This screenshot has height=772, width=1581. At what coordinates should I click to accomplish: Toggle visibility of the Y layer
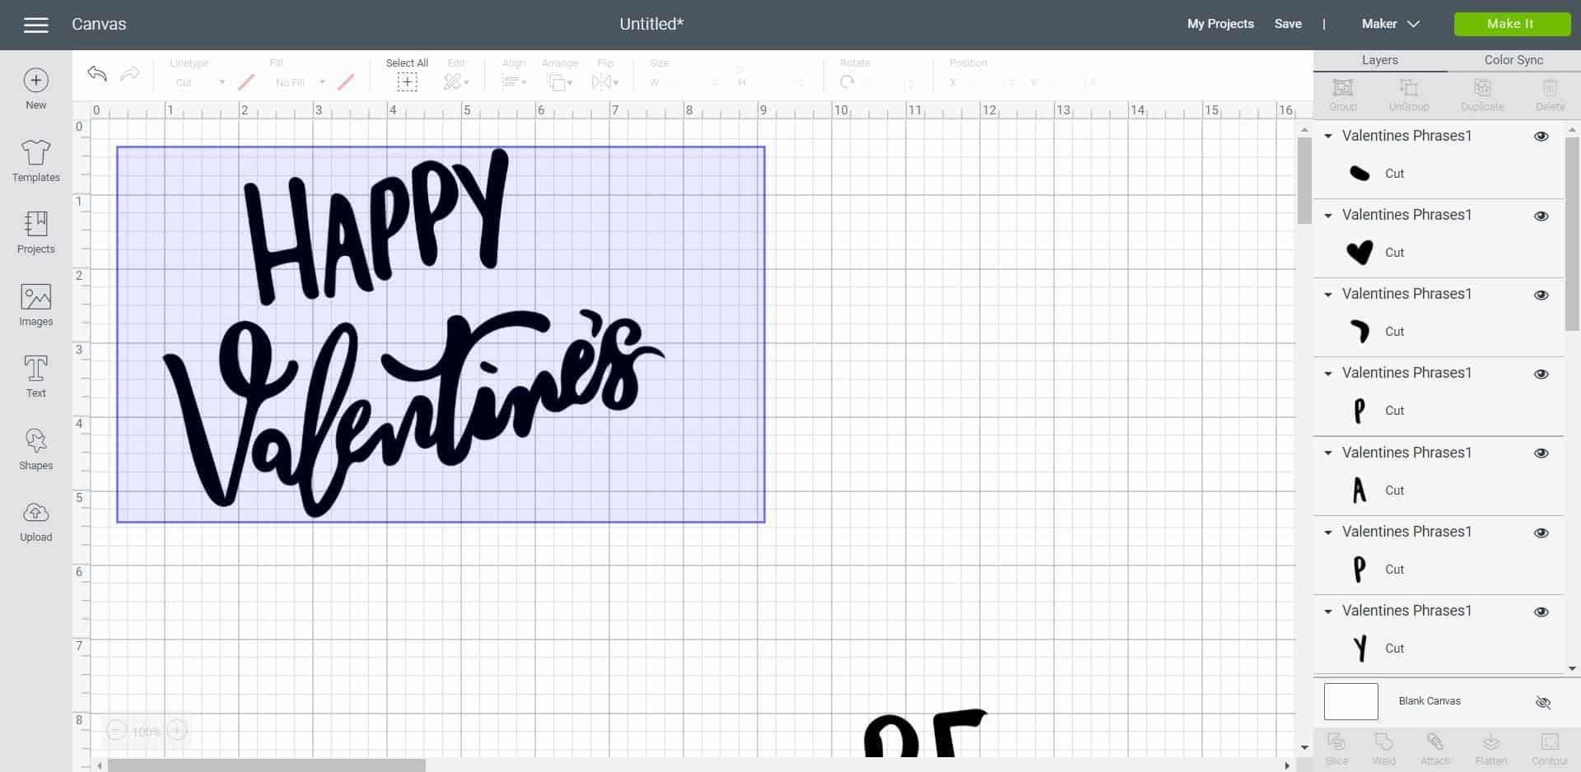tap(1541, 612)
